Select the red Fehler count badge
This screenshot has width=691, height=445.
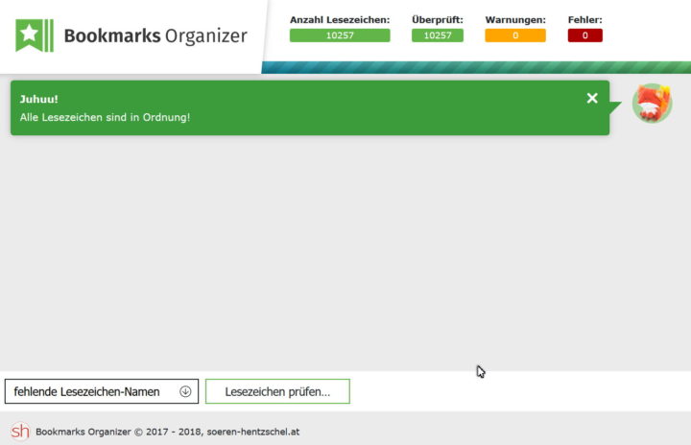(584, 35)
